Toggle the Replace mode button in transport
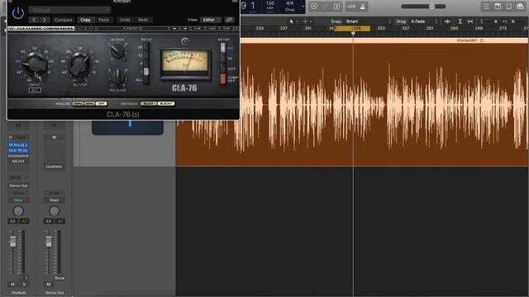 click(x=314, y=7)
